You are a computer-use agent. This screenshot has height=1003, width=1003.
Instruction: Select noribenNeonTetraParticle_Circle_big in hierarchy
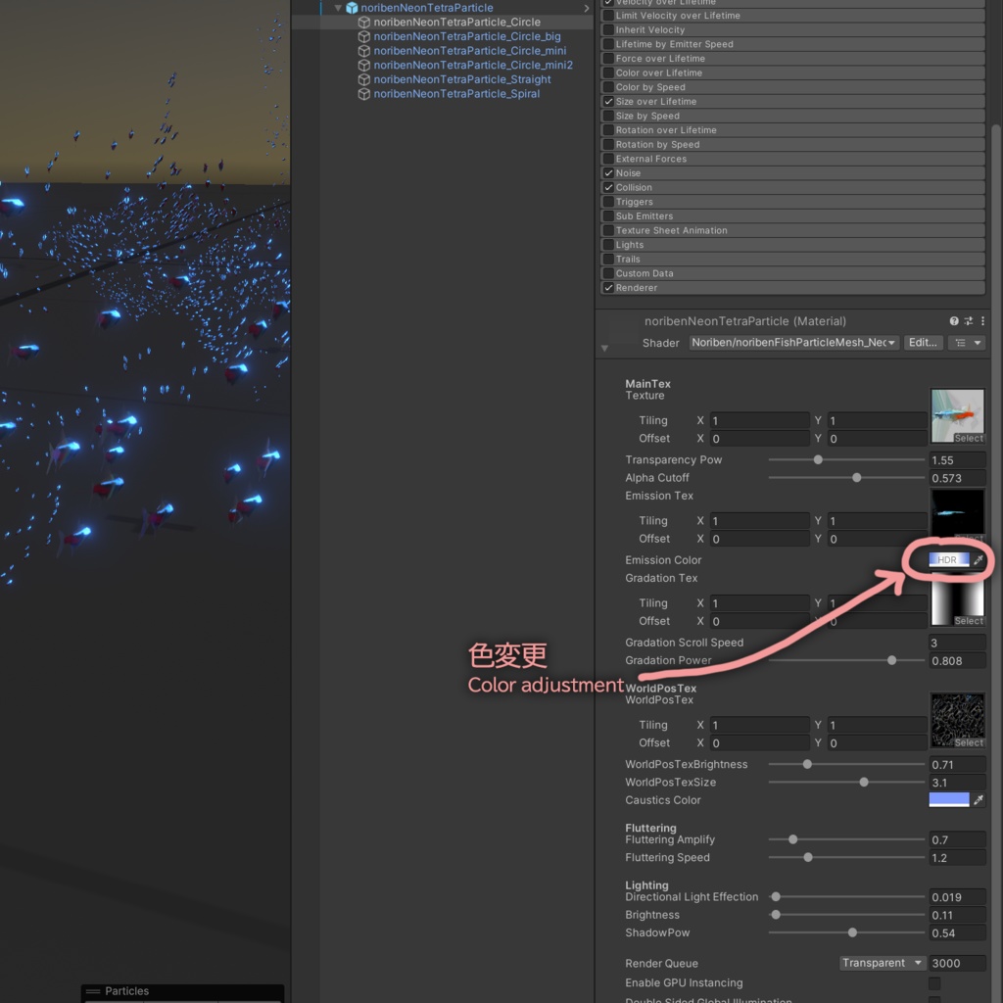point(467,36)
